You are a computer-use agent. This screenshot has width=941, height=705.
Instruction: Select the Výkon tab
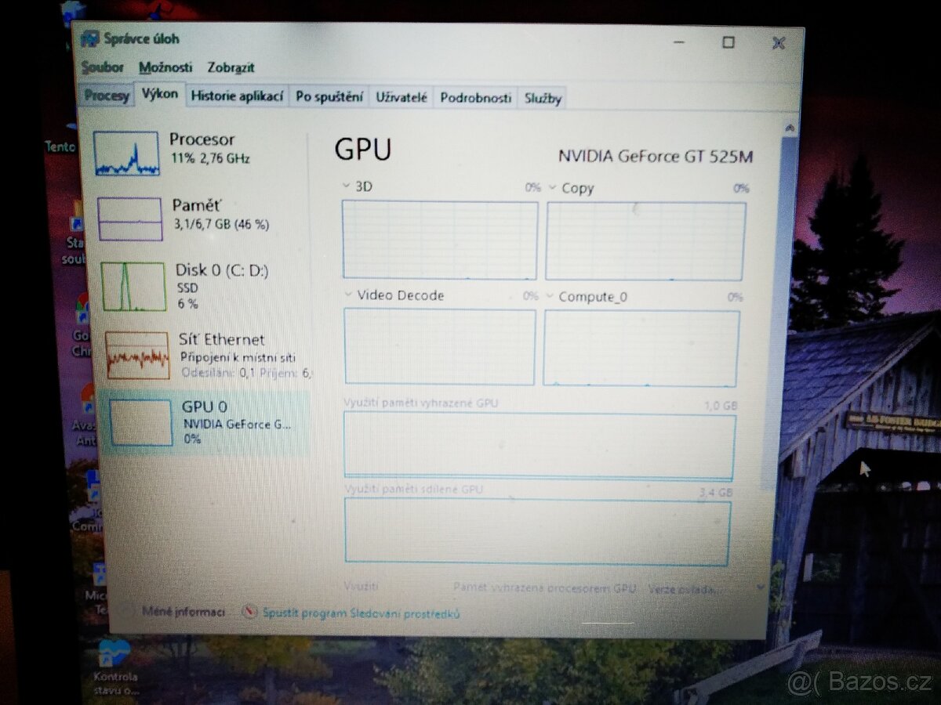click(160, 94)
